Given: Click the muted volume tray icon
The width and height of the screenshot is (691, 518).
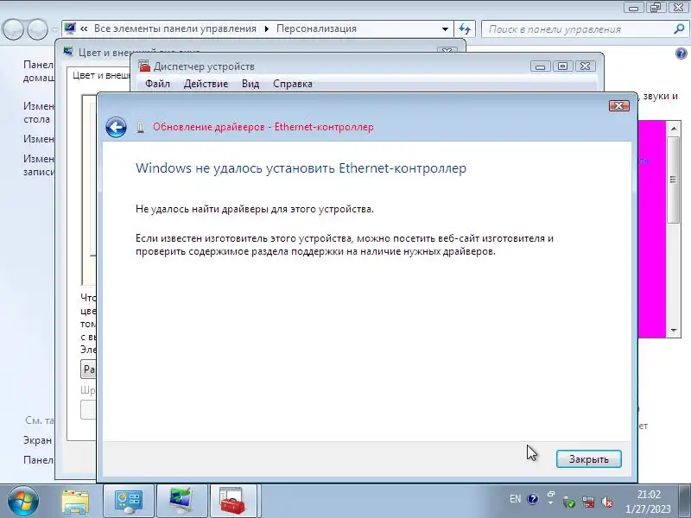Looking at the screenshot, I should pos(607,502).
